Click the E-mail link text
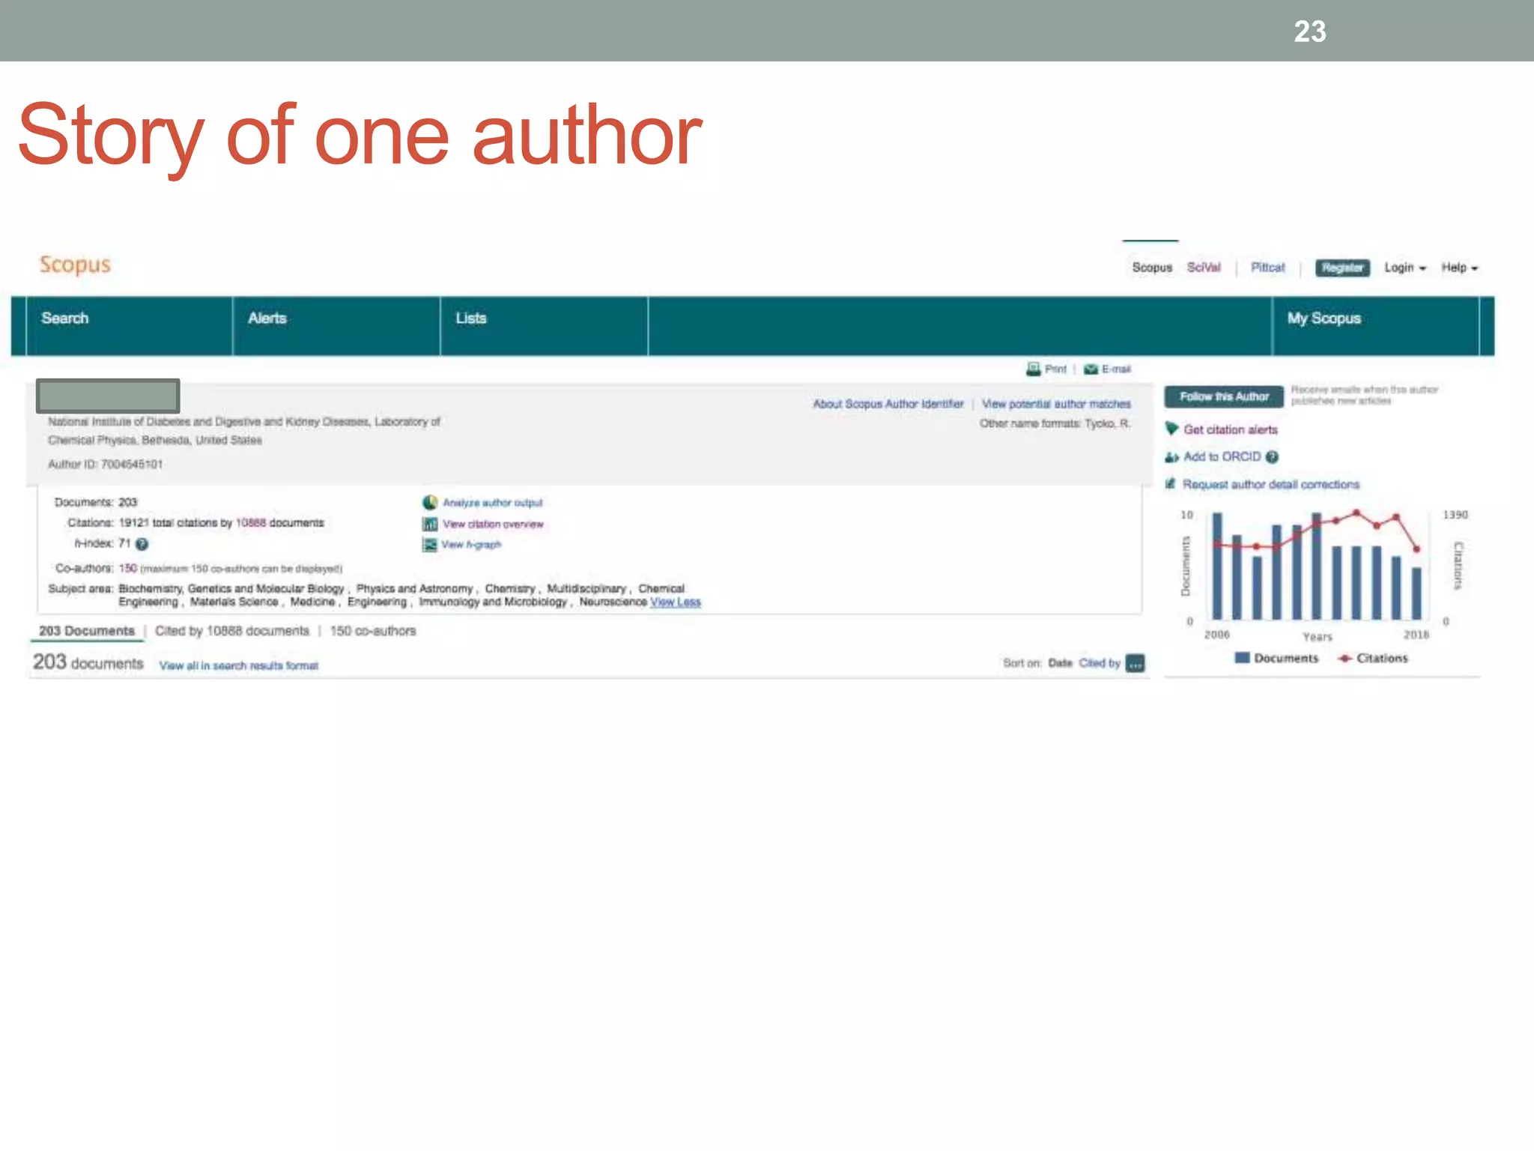Image resolution: width=1534 pixels, height=1151 pixels. tap(1116, 369)
